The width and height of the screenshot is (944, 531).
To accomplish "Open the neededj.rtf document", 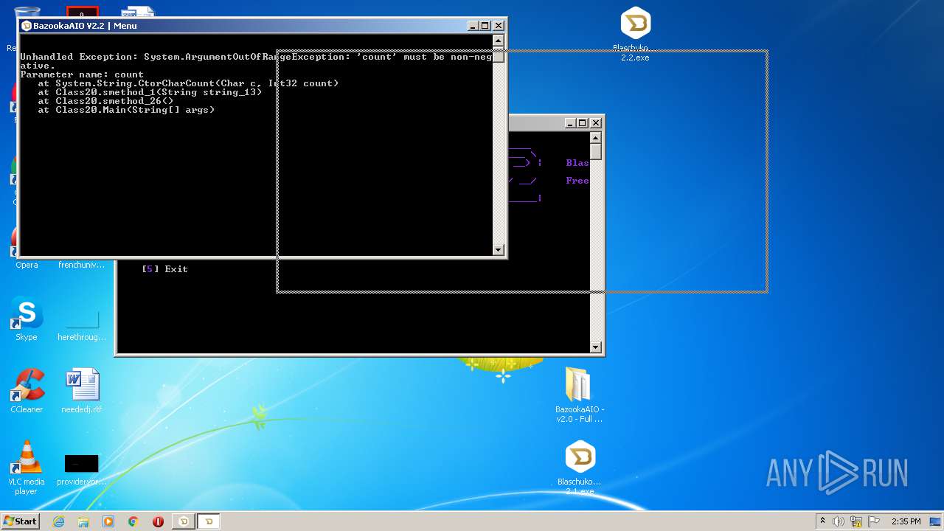I will 82,391.
